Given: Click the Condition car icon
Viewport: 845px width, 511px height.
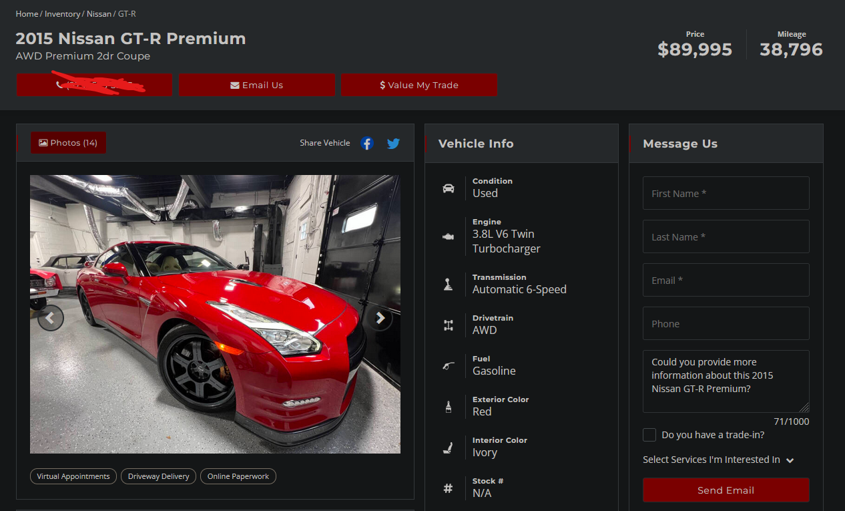Looking at the screenshot, I should (x=448, y=188).
